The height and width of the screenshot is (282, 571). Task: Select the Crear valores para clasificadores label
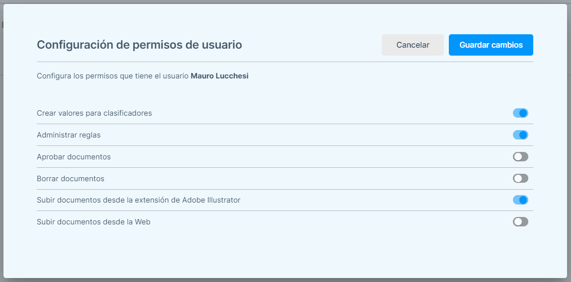94,113
